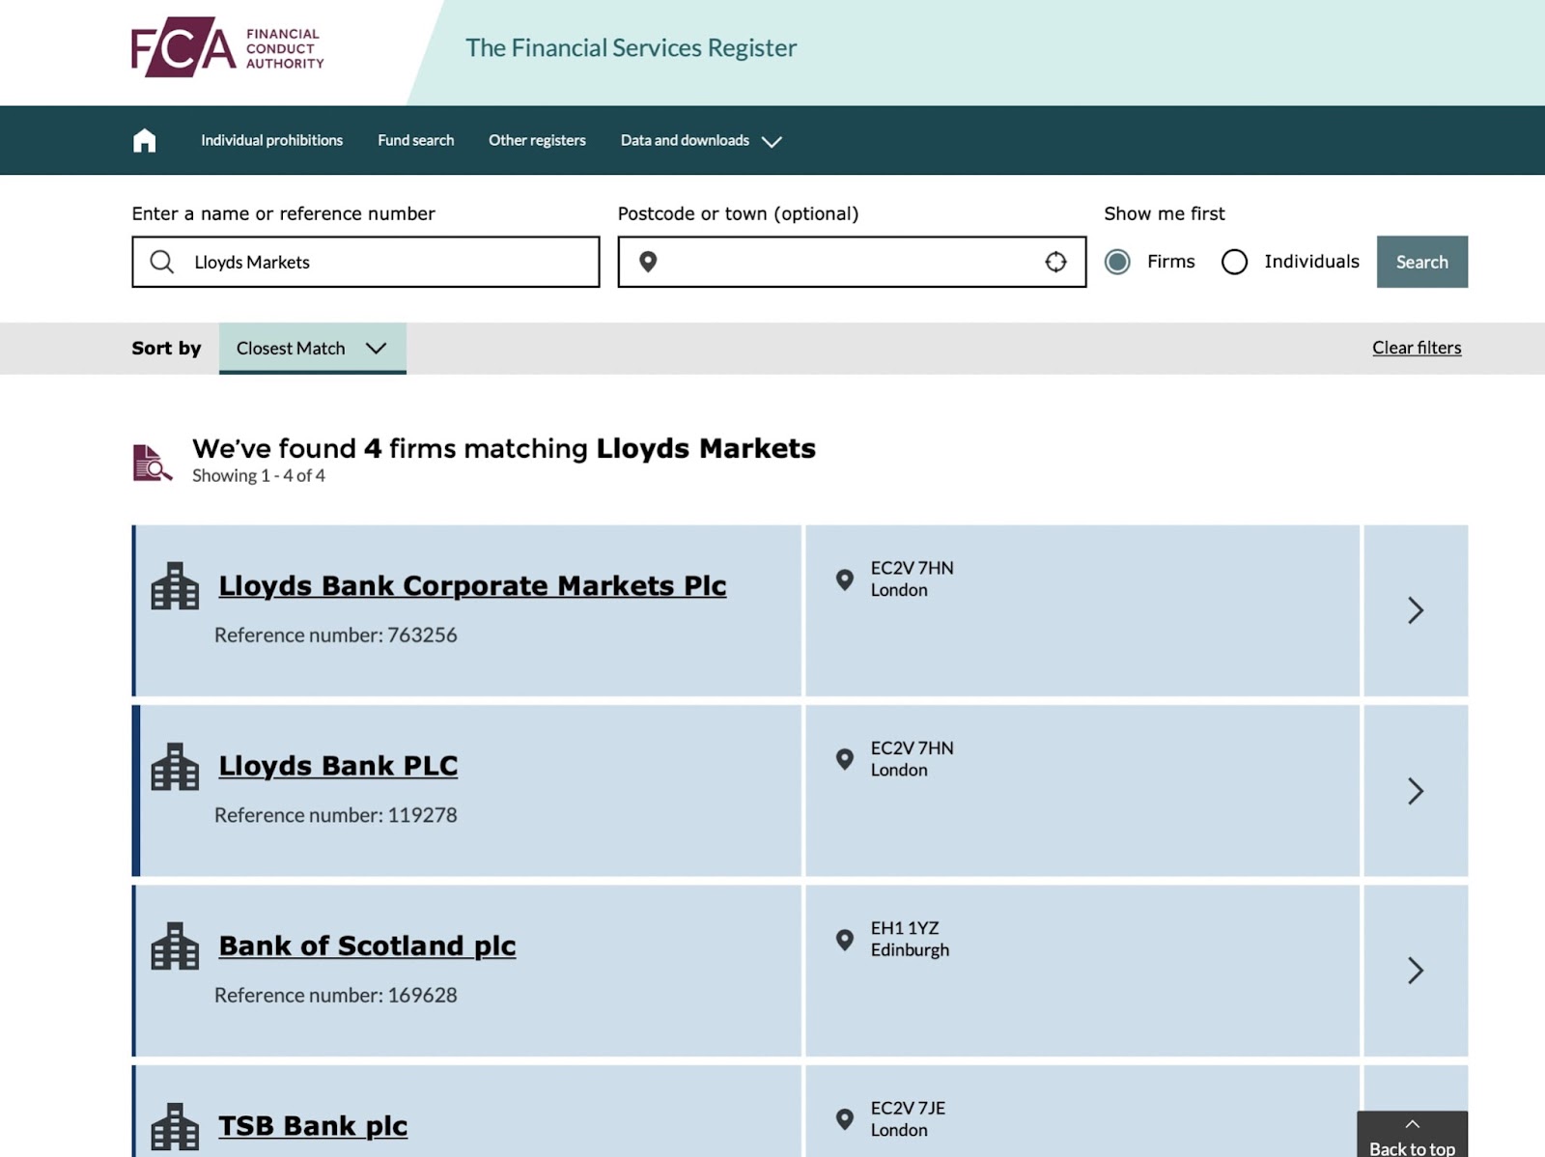
Task: Click location pin next to EC2V 7HN in first result
Action: tap(845, 579)
